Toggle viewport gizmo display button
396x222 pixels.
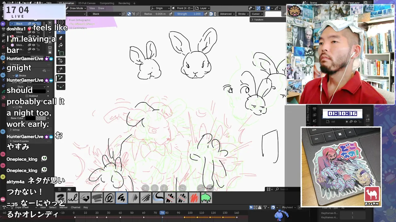[258, 8]
